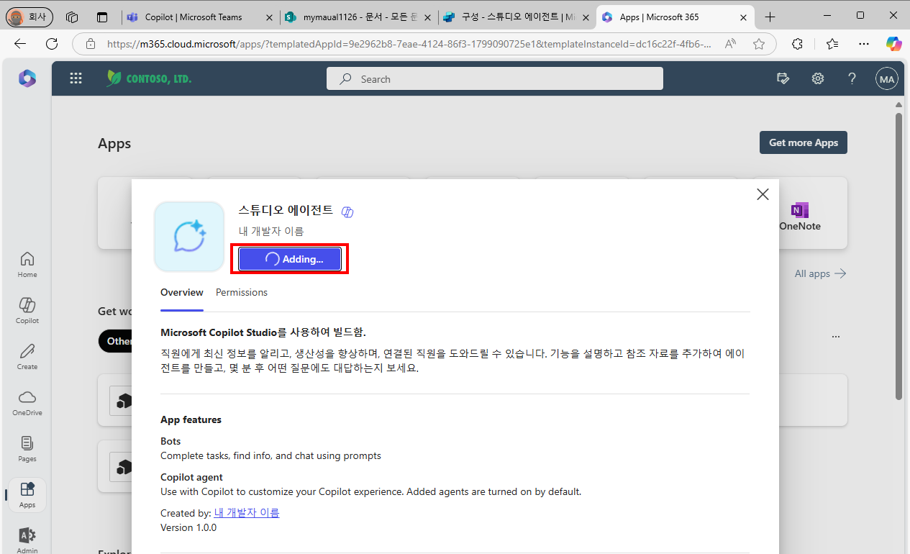
Task: Open Create in the left sidebar
Action: [x=27, y=356]
